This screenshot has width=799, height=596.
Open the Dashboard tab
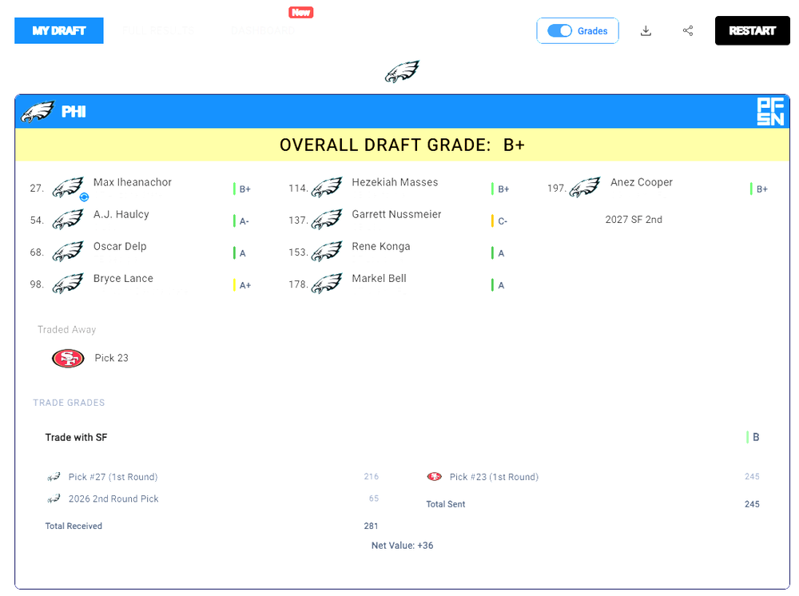click(x=263, y=30)
